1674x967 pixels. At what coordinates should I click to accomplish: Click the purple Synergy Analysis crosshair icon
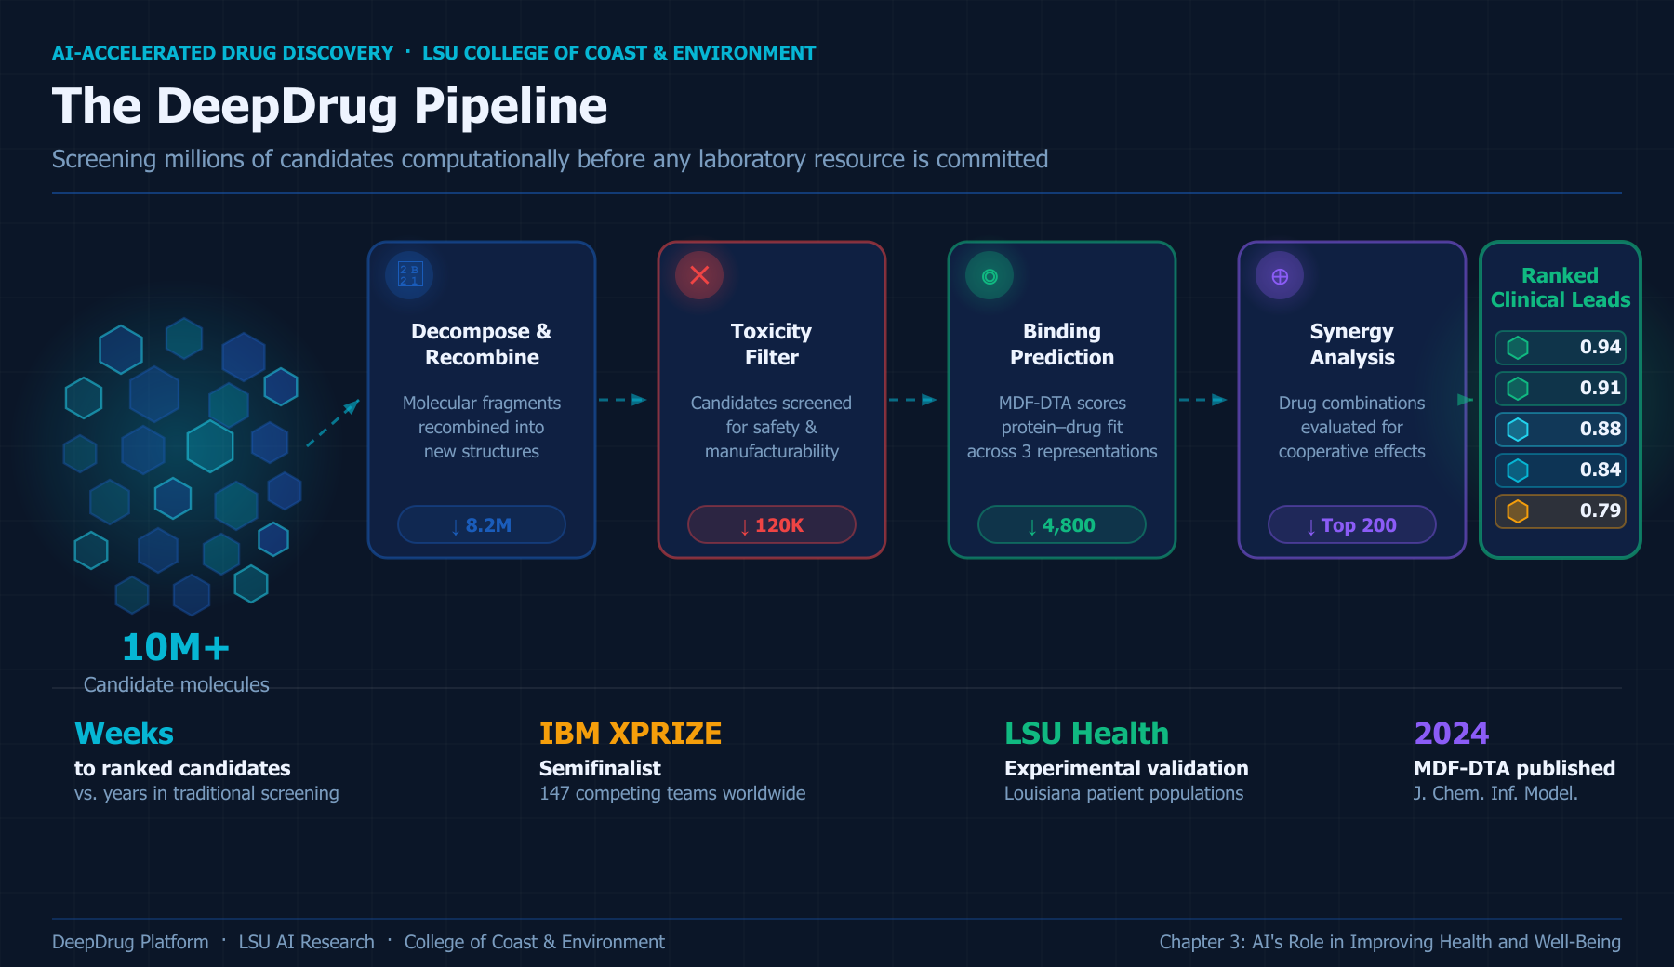coord(1280,275)
